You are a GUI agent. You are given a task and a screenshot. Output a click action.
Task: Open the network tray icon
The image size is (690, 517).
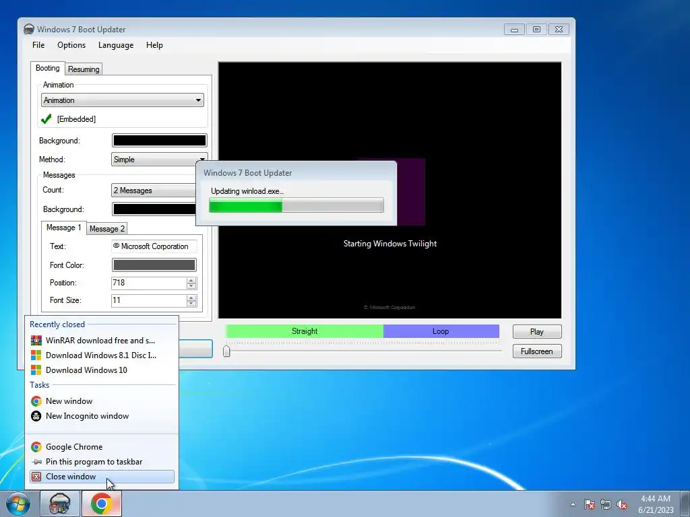point(606,504)
